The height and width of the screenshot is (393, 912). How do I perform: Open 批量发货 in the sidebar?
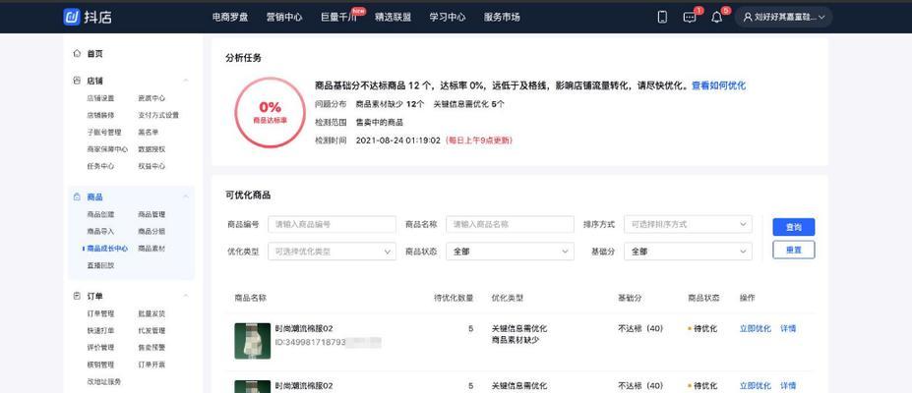(x=152, y=313)
